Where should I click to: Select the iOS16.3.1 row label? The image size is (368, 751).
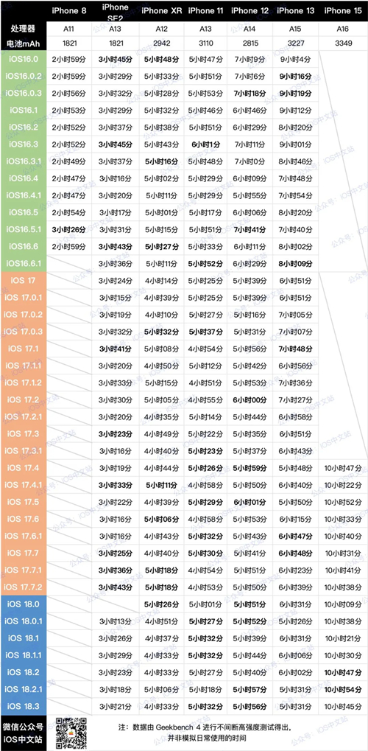24,161
